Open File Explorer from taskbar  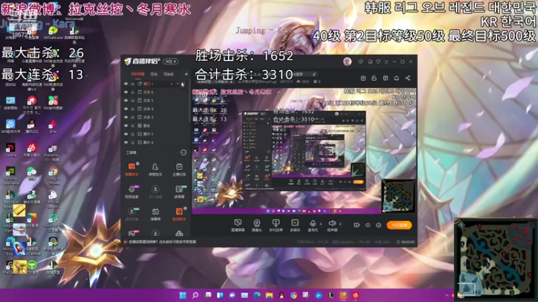coord(269,295)
